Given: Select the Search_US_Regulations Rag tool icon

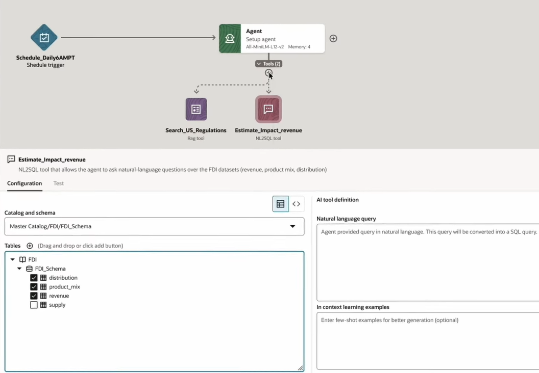Looking at the screenshot, I should pos(197,109).
